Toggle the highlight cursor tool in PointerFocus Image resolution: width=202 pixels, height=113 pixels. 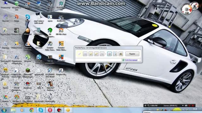(x=79, y=54)
